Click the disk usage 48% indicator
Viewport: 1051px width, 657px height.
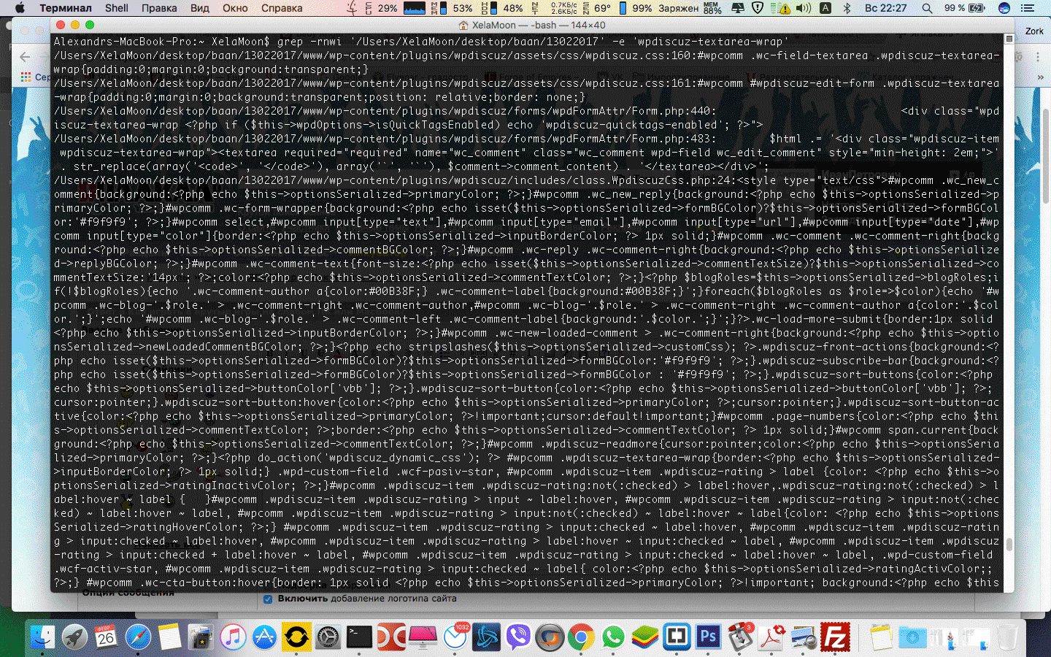(503, 8)
